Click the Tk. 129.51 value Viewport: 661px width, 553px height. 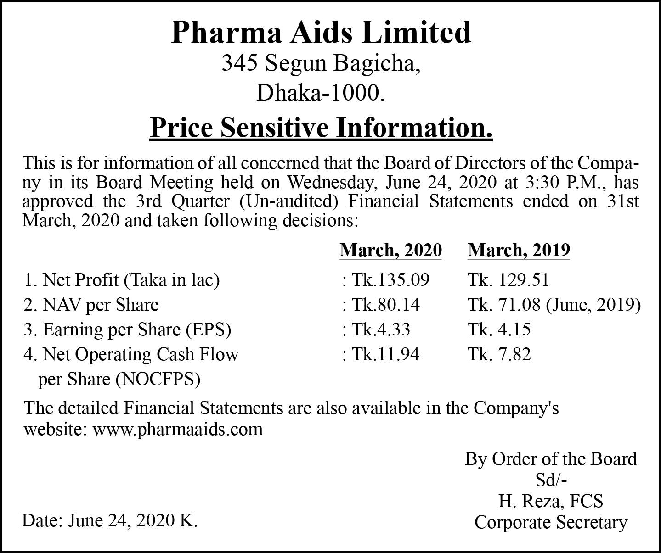508,280
